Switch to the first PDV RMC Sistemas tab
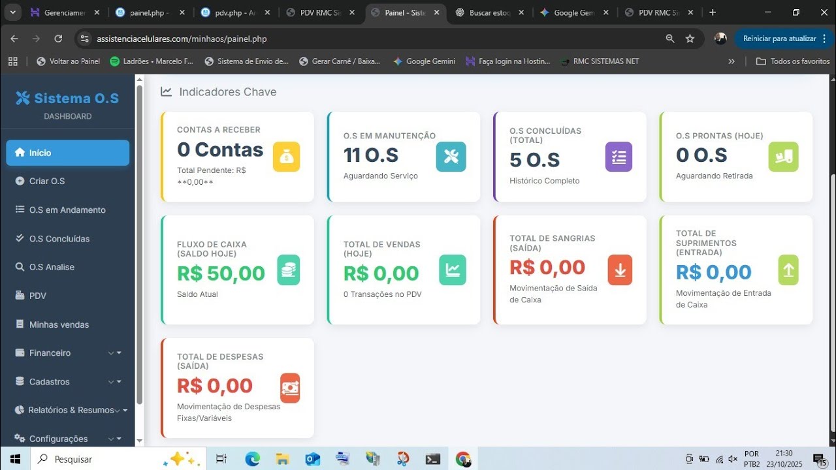 coord(321,12)
